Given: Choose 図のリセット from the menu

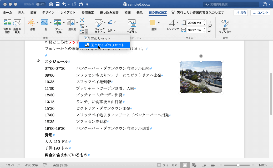Looking at the screenshot, I should coord(101,38).
